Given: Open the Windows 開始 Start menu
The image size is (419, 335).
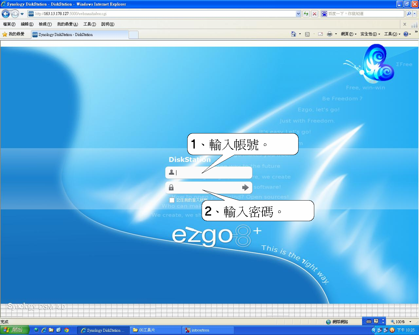Looking at the screenshot, I should point(15,330).
